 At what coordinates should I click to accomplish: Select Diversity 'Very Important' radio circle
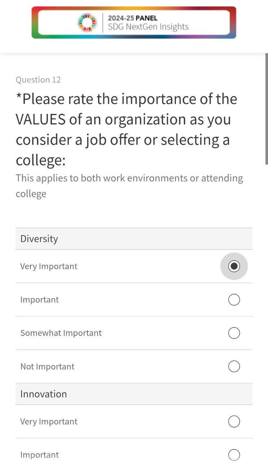coord(234,266)
